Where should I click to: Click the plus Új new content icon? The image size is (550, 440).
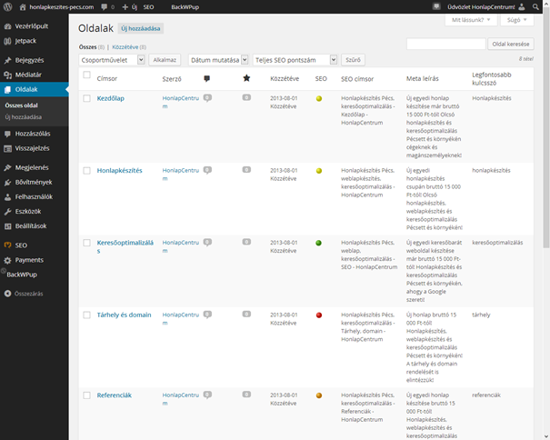(x=125, y=7)
